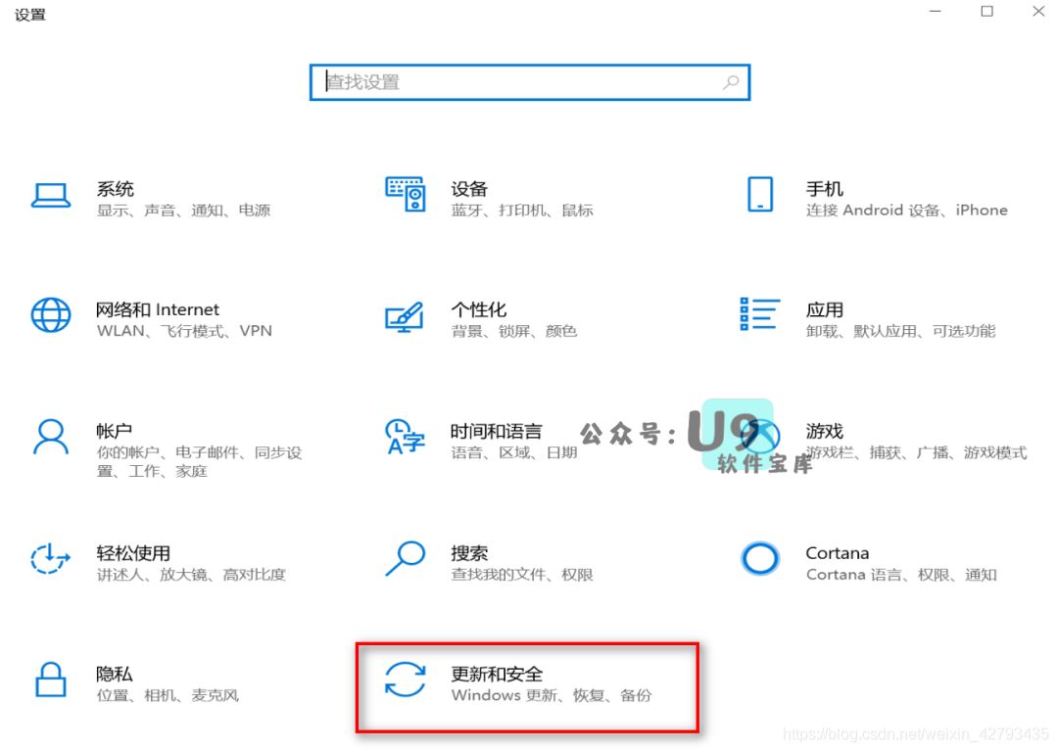Click the 更新和安全 refresh icon
1058x752 pixels.
pos(406,681)
